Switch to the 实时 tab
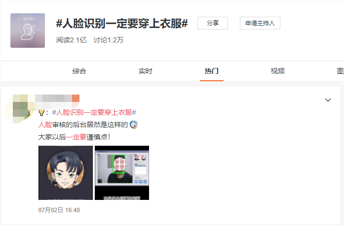The image size is (344, 226). (146, 71)
